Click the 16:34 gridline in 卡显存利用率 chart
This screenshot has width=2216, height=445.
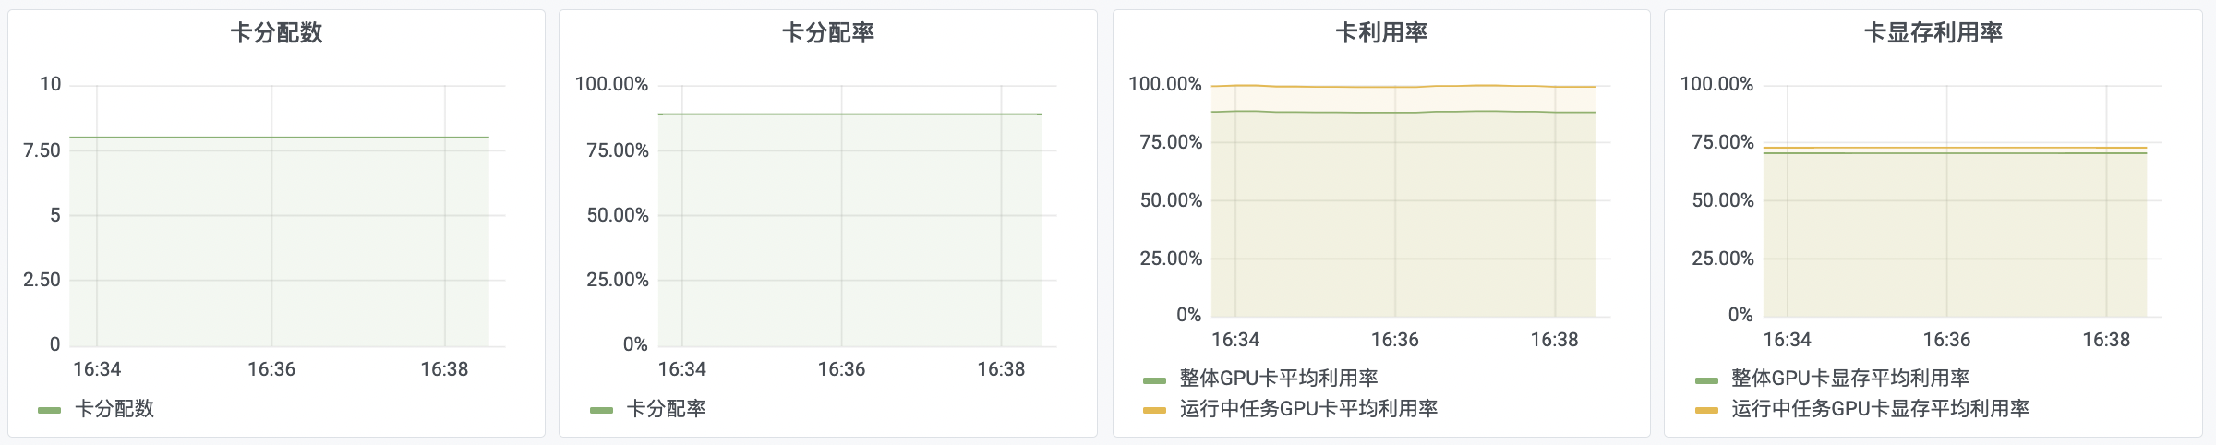(1788, 201)
